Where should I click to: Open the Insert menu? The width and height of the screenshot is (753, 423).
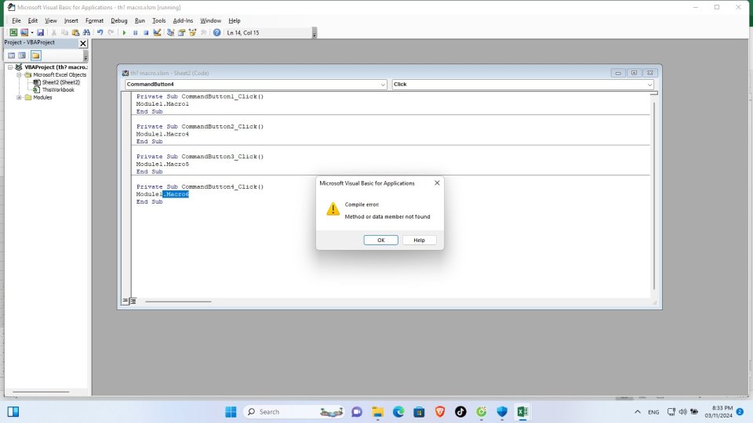tap(71, 20)
